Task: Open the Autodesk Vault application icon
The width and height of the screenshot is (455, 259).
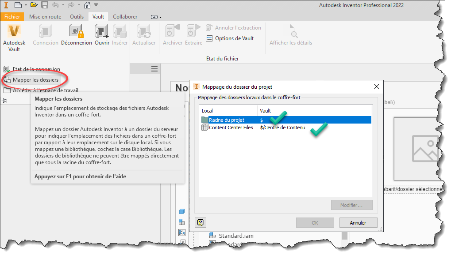Action: (x=14, y=38)
